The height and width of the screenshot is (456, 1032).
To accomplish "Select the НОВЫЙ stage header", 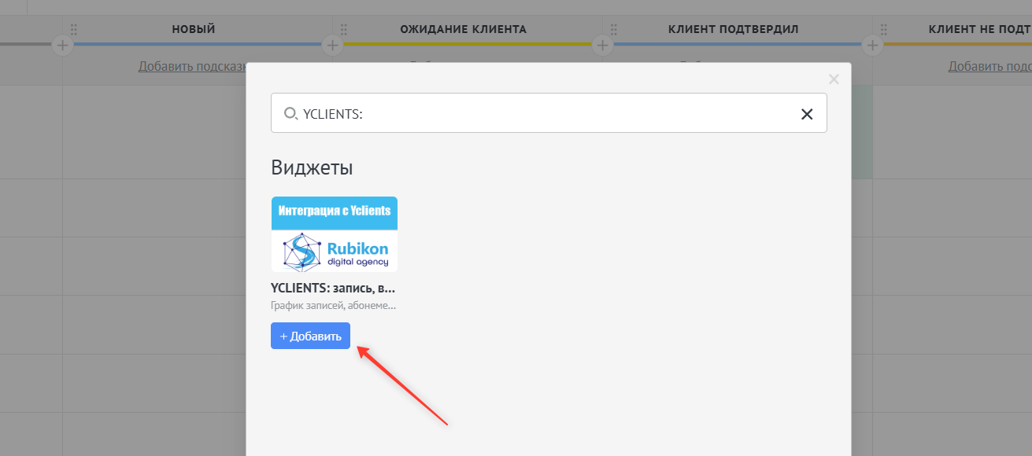I will coord(194,29).
